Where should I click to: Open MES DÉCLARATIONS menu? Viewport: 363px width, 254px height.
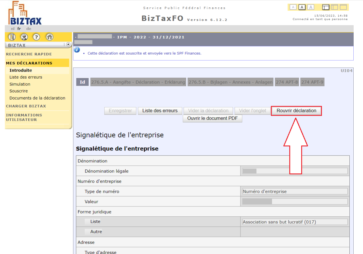(29, 63)
